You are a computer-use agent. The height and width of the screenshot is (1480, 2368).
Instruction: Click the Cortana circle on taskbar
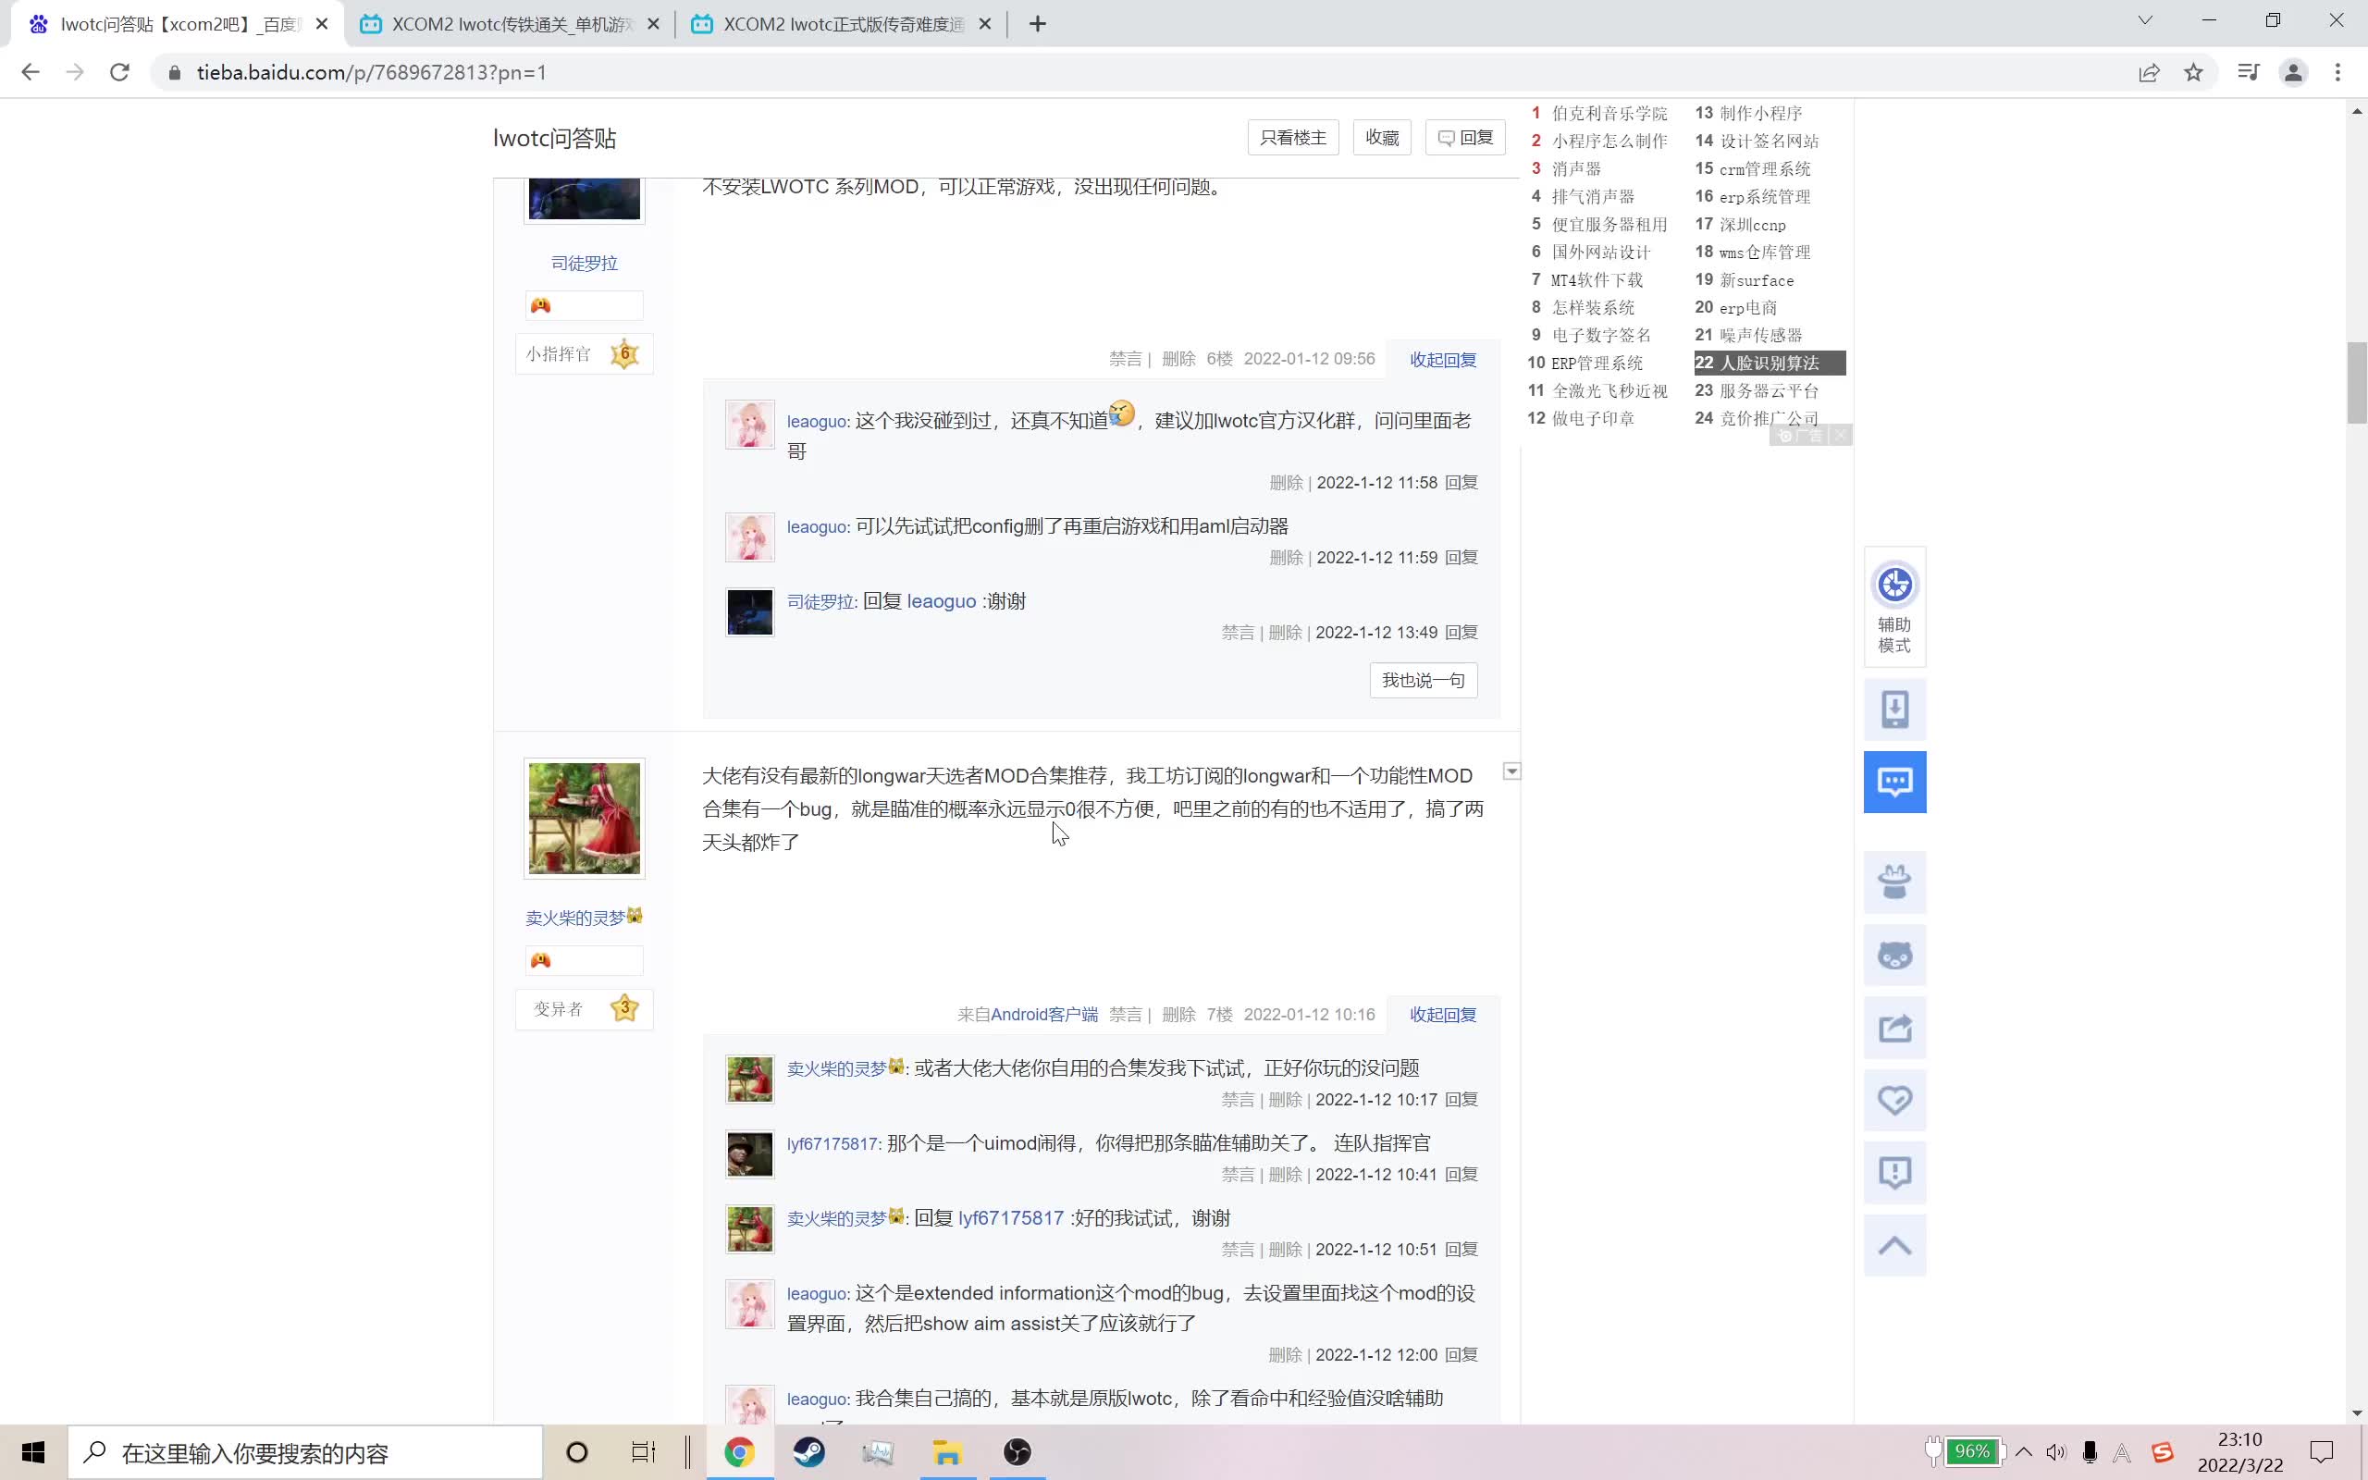pyautogui.click(x=577, y=1452)
